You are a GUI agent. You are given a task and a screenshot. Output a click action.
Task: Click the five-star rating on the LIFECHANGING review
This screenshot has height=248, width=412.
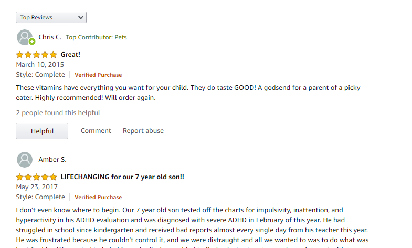click(37, 177)
